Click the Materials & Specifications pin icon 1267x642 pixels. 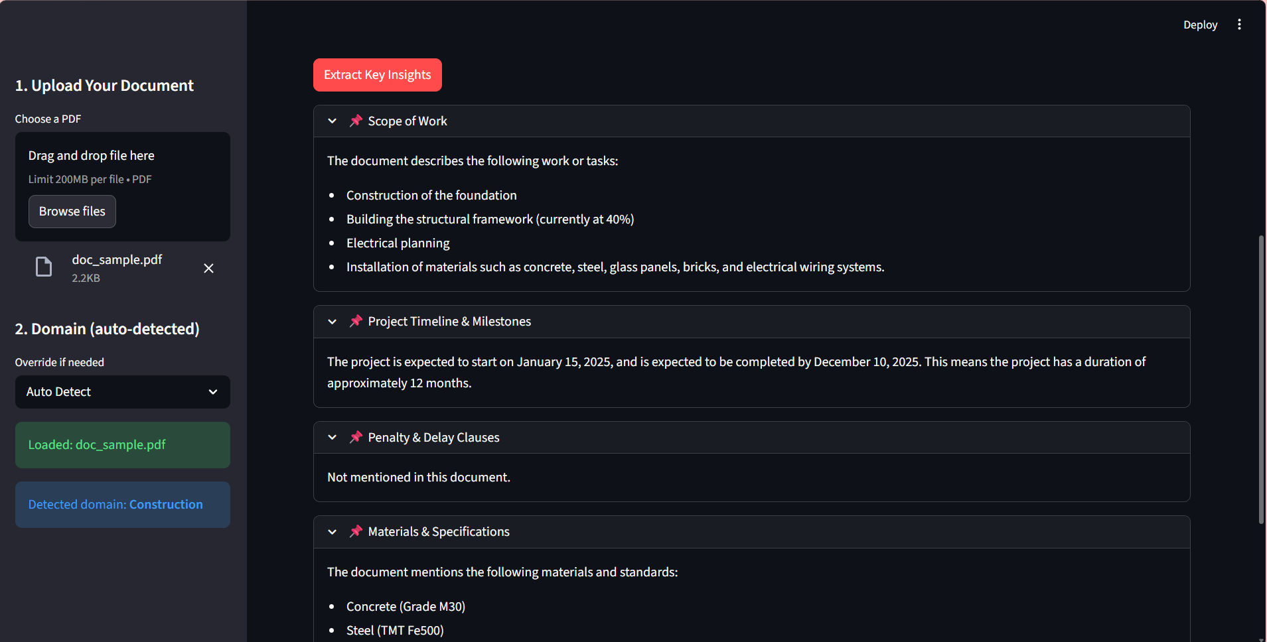click(356, 531)
